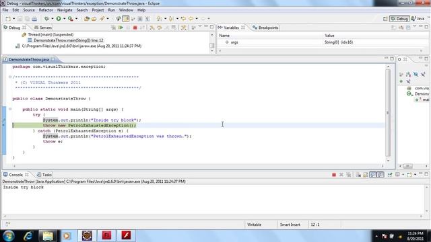The image size is (431, 242).
Task: Open the Run menu
Action: click(111, 10)
